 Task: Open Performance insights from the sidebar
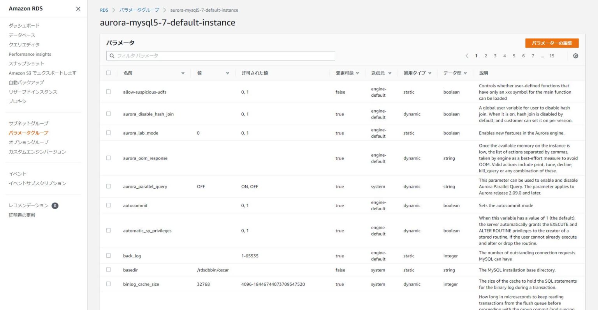30,54
